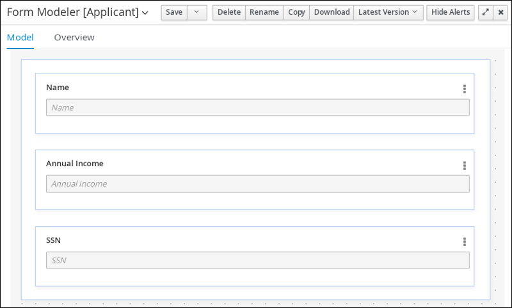
Task: Click the Copy button
Action: (296, 12)
